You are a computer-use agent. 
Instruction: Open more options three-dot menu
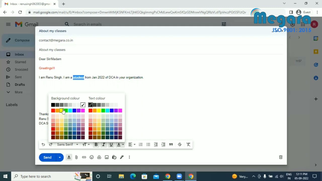click(129, 157)
